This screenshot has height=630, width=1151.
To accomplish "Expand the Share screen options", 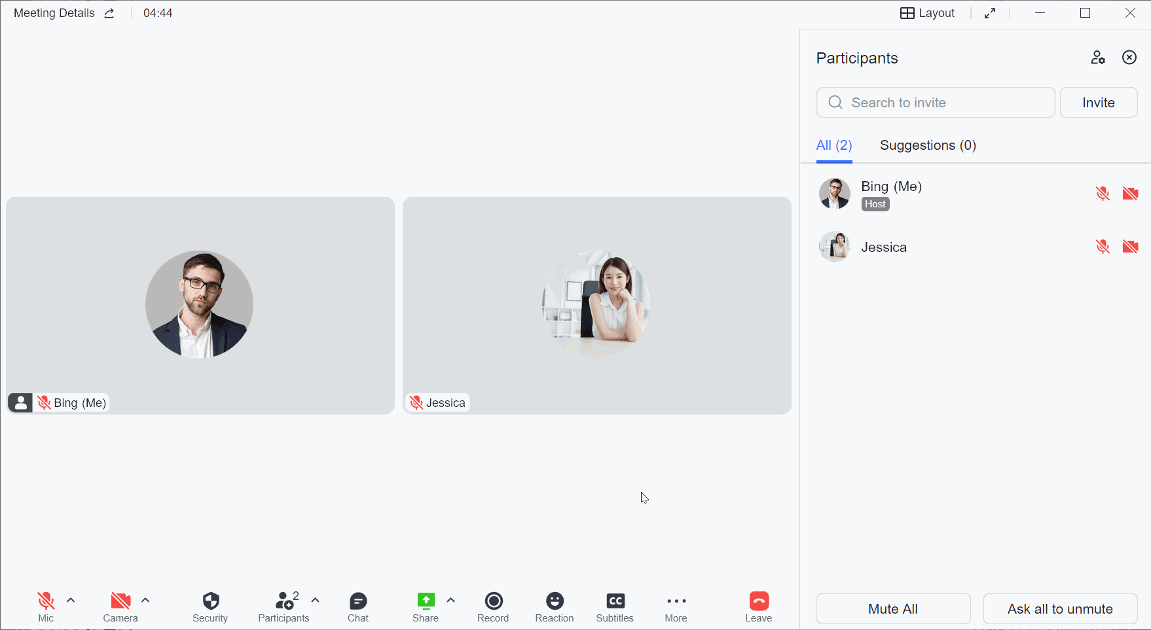I will [450, 599].
